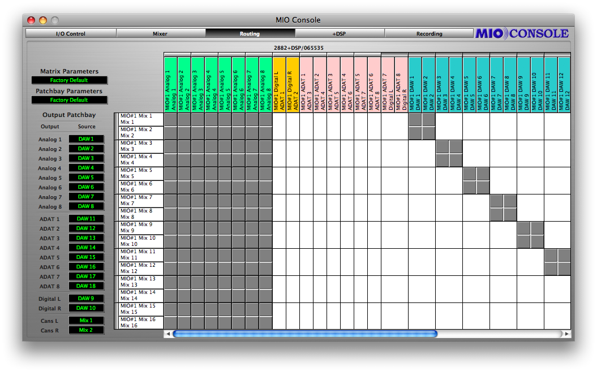This screenshot has height=372, width=597.
Task: Switch to the Recording tab
Action: click(429, 33)
